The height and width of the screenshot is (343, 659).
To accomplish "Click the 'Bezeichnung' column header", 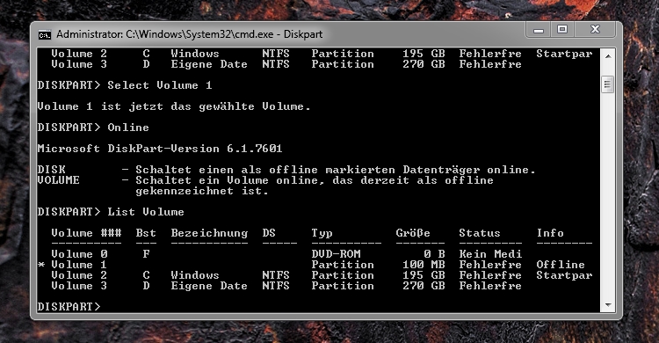I will click(209, 234).
